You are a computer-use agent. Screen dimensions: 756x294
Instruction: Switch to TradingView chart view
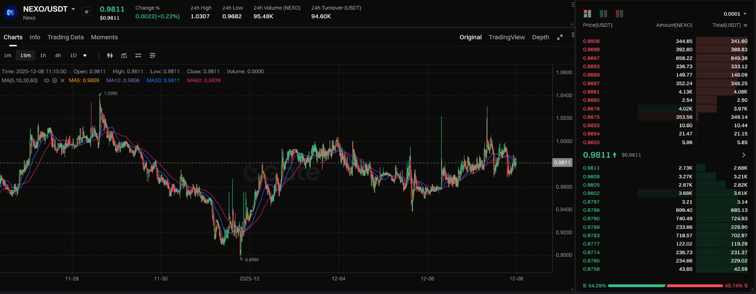(507, 37)
